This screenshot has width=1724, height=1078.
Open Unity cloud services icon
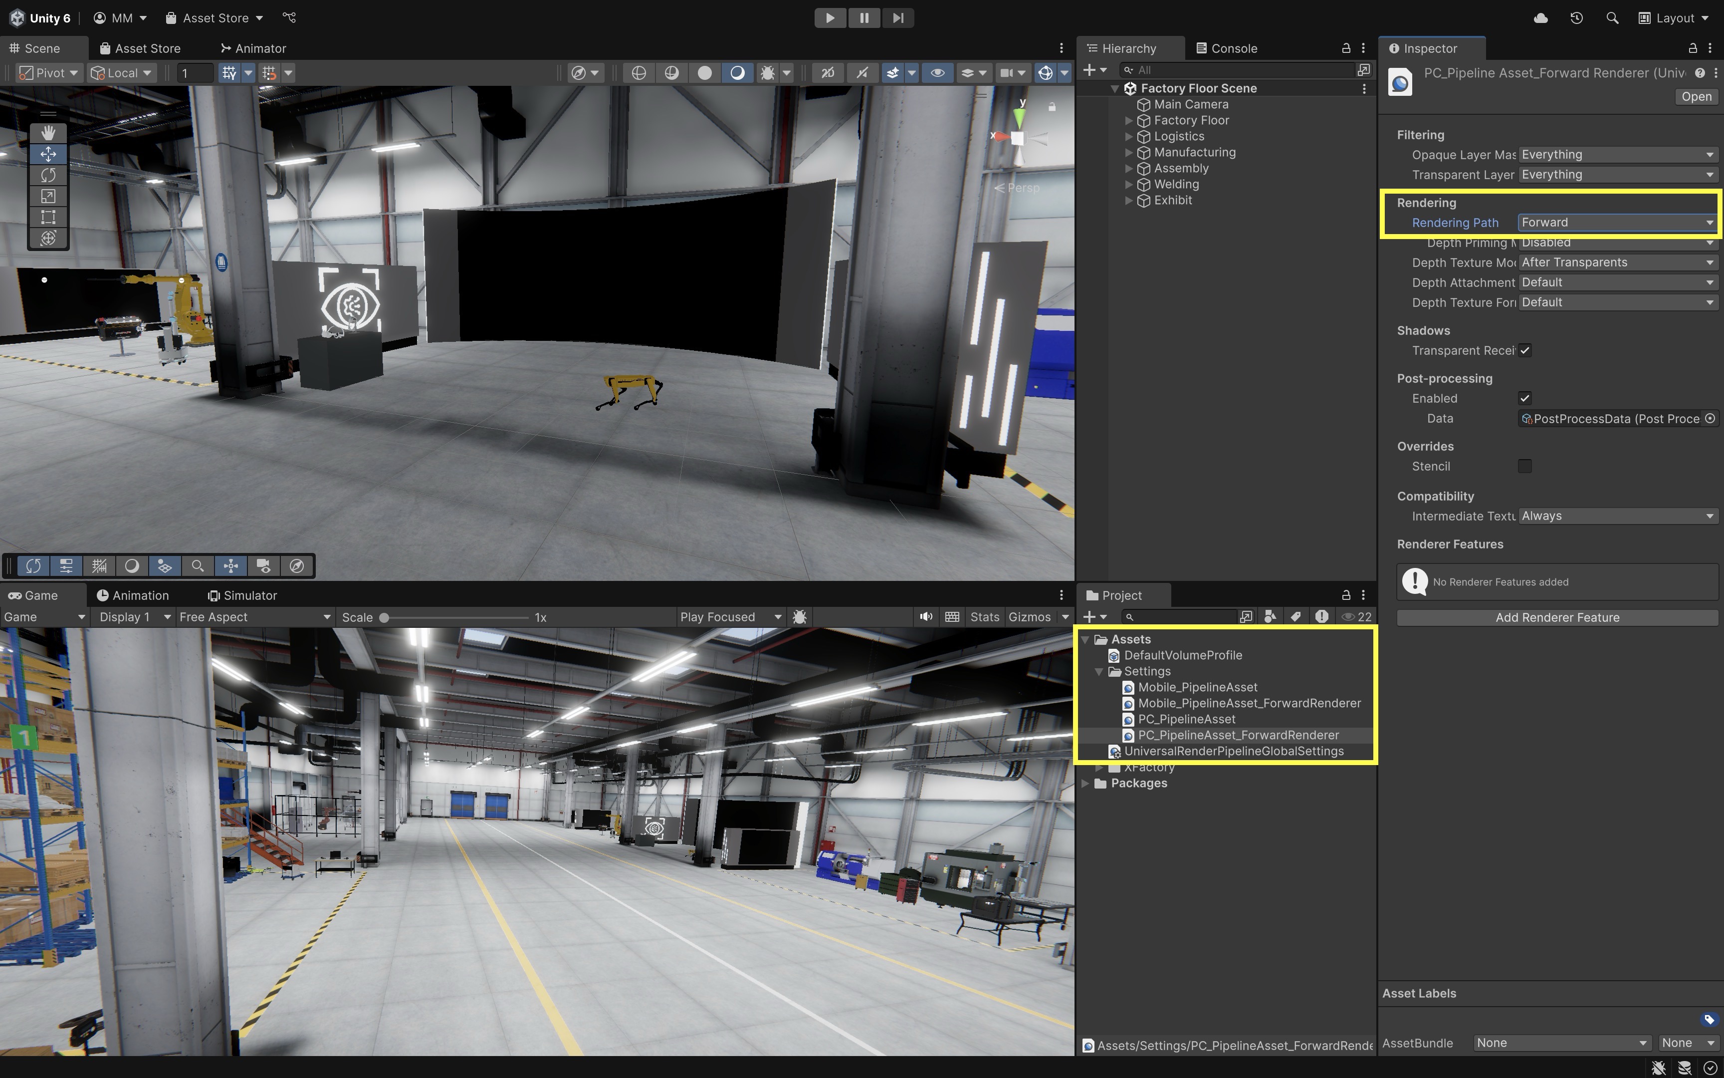pyautogui.click(x=1540, y=18)
